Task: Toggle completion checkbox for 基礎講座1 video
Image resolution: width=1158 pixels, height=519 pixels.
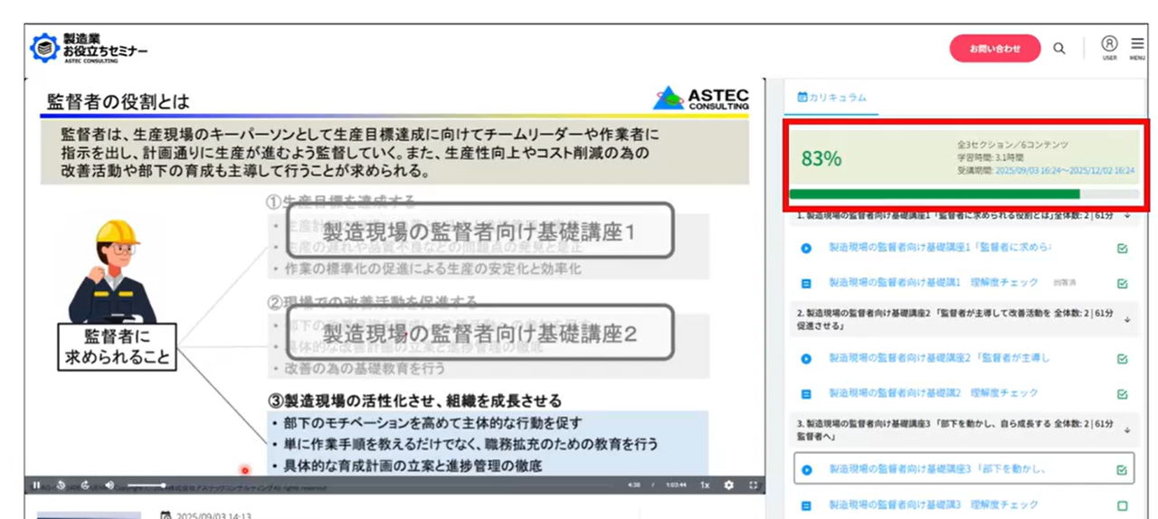Action: pos(1123,248)
